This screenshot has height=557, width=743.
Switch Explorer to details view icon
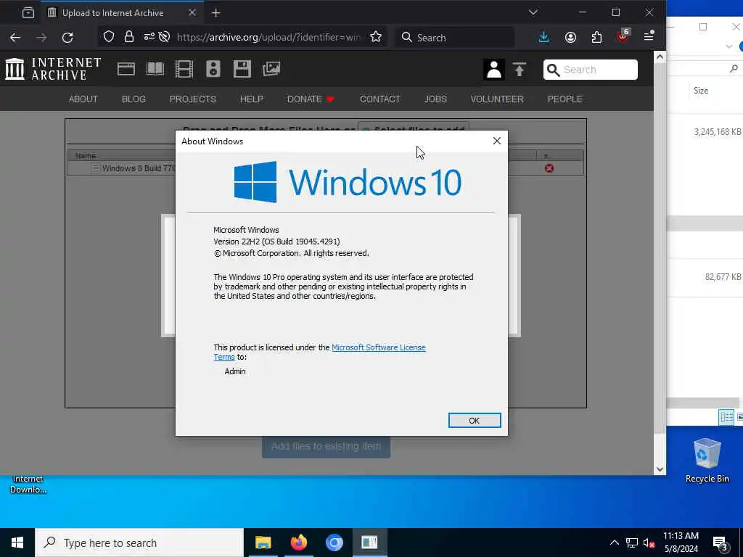(x=726, y=417)
